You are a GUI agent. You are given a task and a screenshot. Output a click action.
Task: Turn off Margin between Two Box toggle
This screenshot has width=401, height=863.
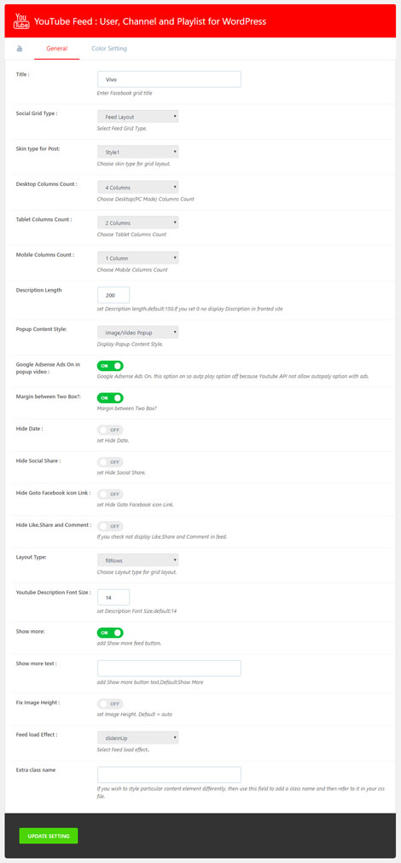pyautogui.click(x=110, y=398)
